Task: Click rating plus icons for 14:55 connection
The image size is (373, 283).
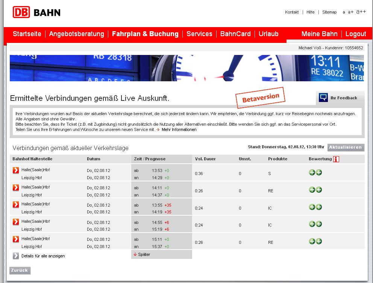Action: point(315,224)
